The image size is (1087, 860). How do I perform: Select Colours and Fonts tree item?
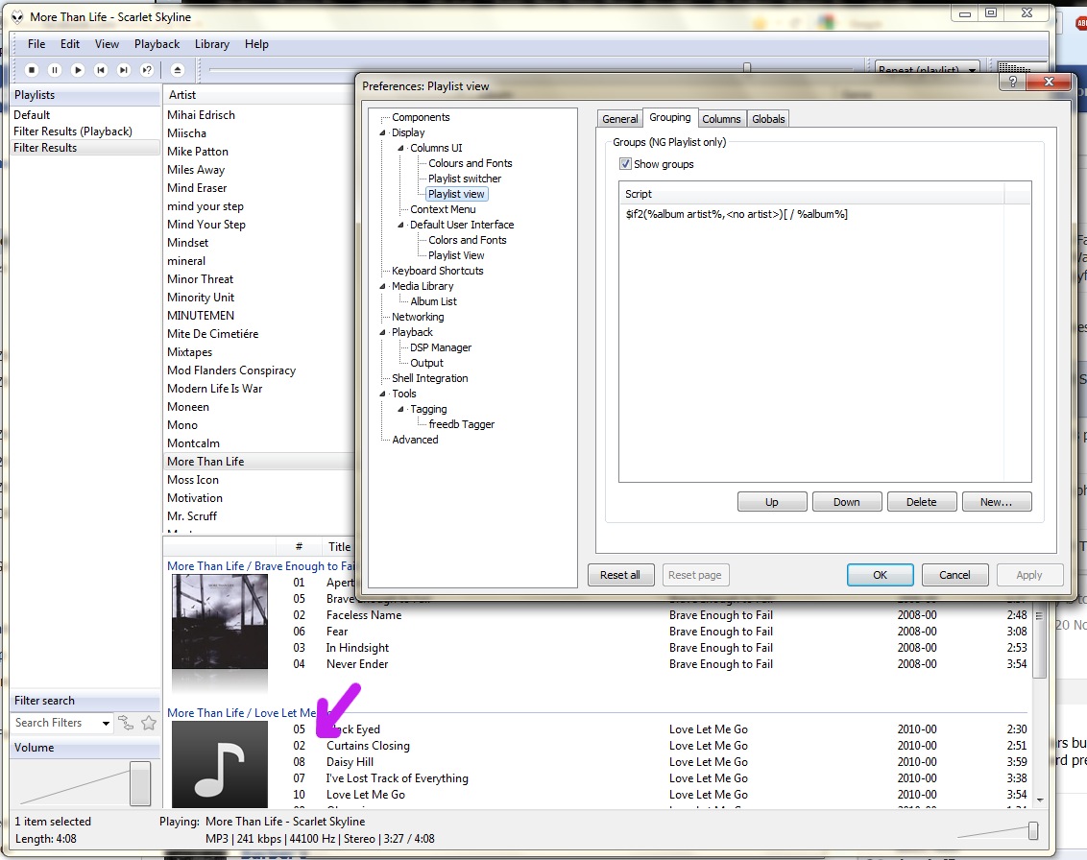[470, 163]
